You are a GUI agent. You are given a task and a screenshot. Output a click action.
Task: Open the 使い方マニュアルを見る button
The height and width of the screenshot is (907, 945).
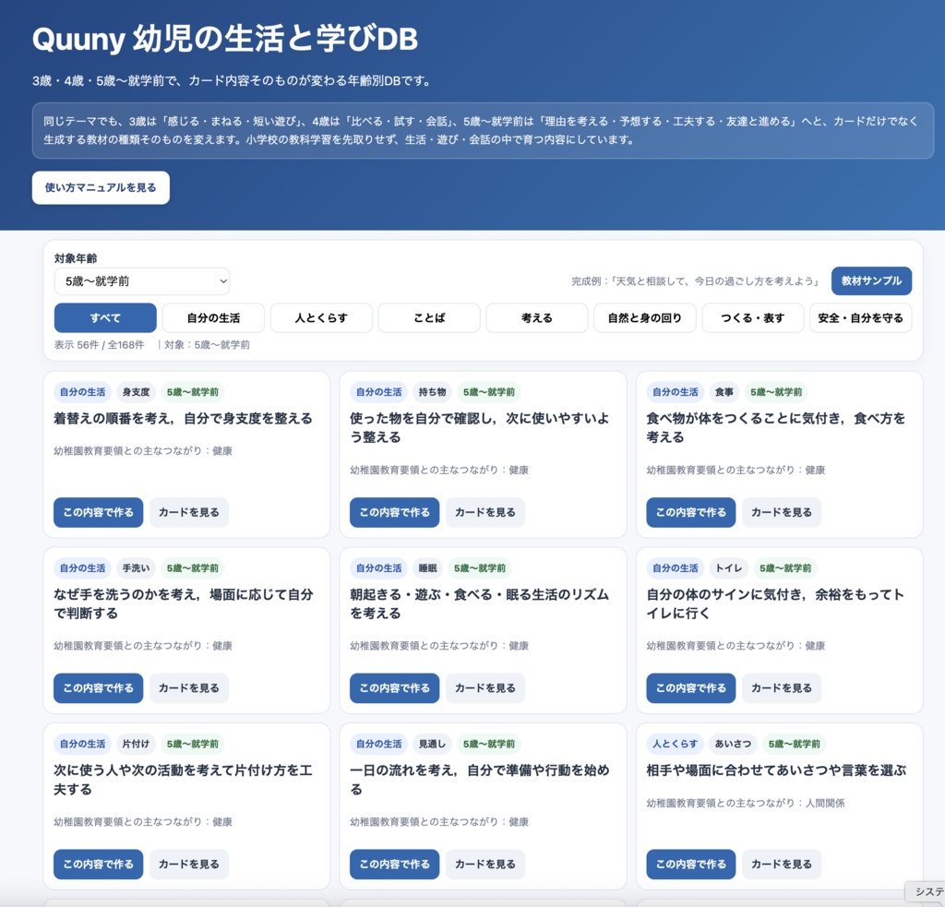click(x=101, y=187)
